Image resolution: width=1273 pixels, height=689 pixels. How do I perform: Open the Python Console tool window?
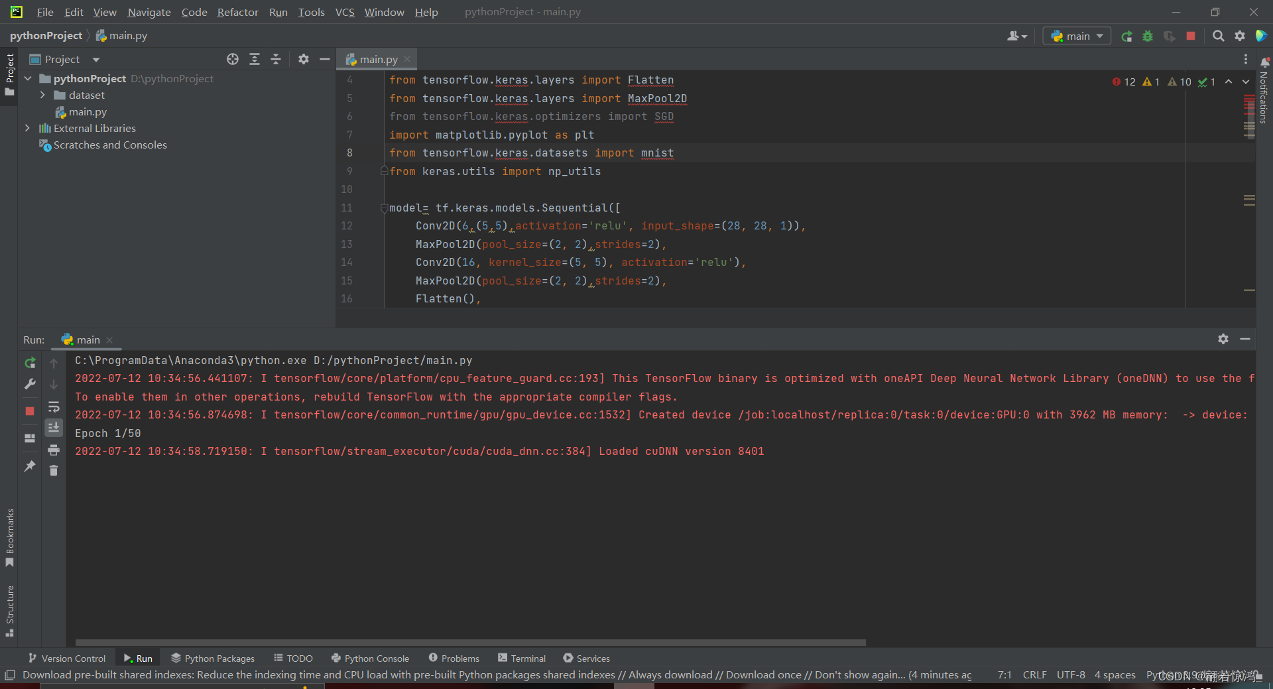point(370,658)
